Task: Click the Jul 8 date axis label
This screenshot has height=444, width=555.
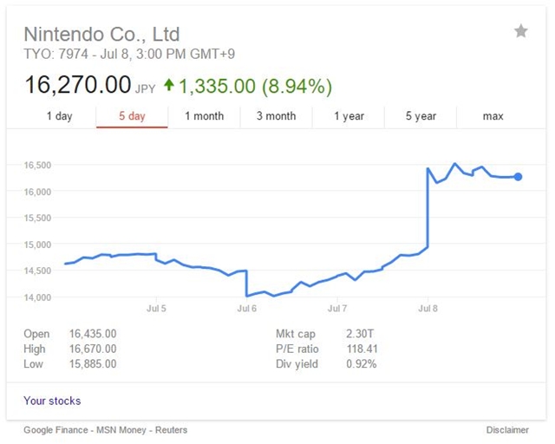Action: coord(428,308)
